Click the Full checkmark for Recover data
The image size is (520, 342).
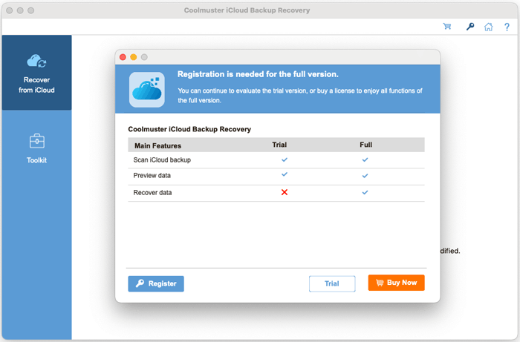click(365, 192)
